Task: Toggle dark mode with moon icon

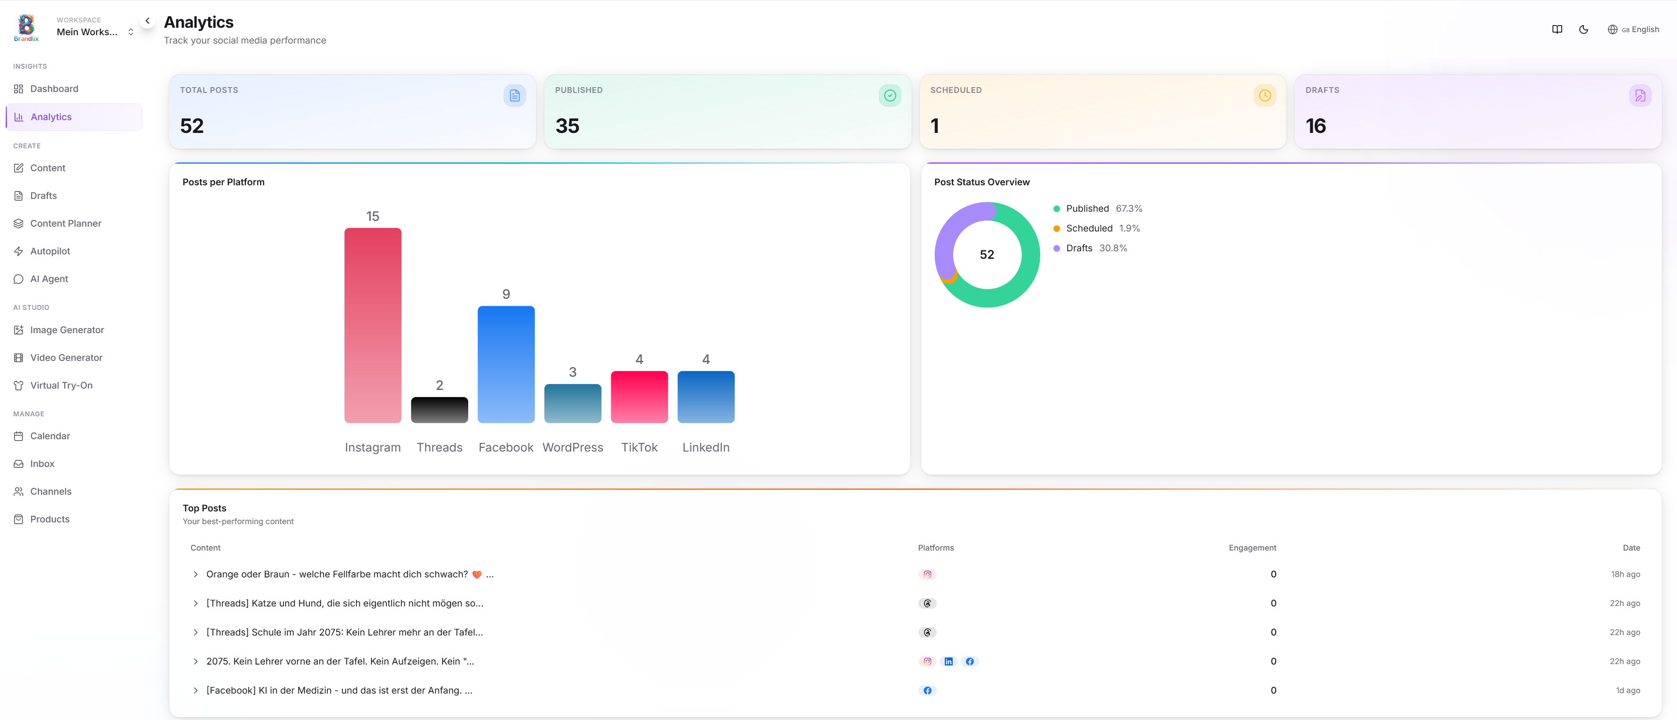Action: [1583, 29]
